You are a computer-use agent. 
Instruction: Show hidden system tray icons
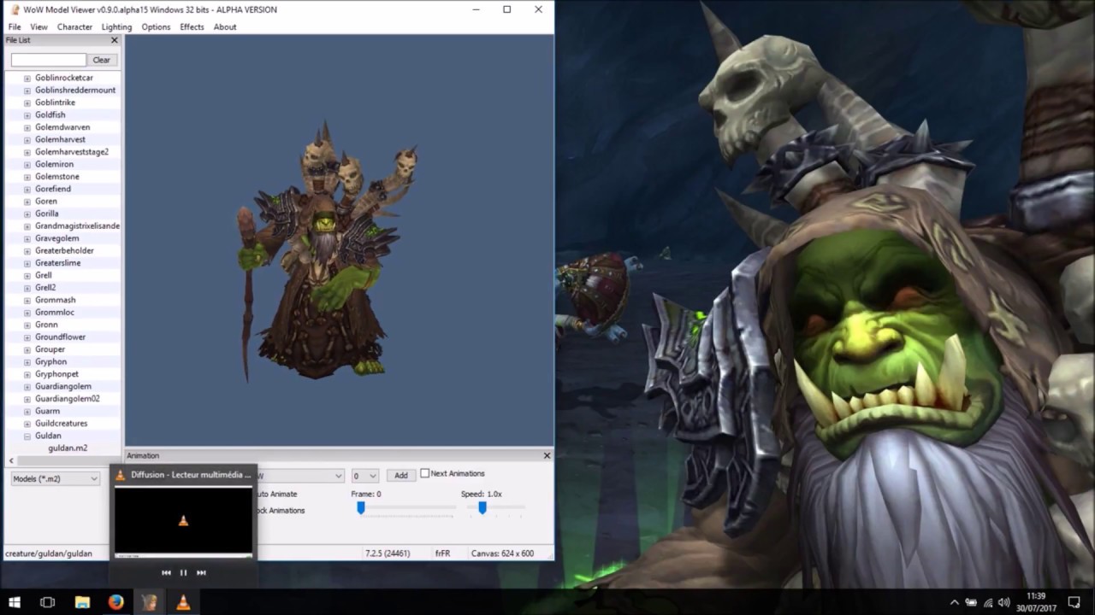point(955,602)
